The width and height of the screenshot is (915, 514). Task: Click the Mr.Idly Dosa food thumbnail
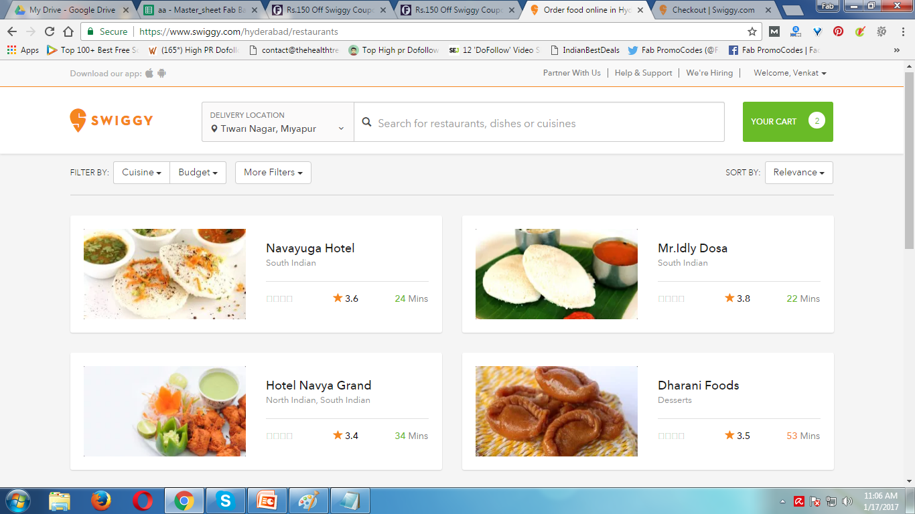pyautogui.click(x=557, y=274)
